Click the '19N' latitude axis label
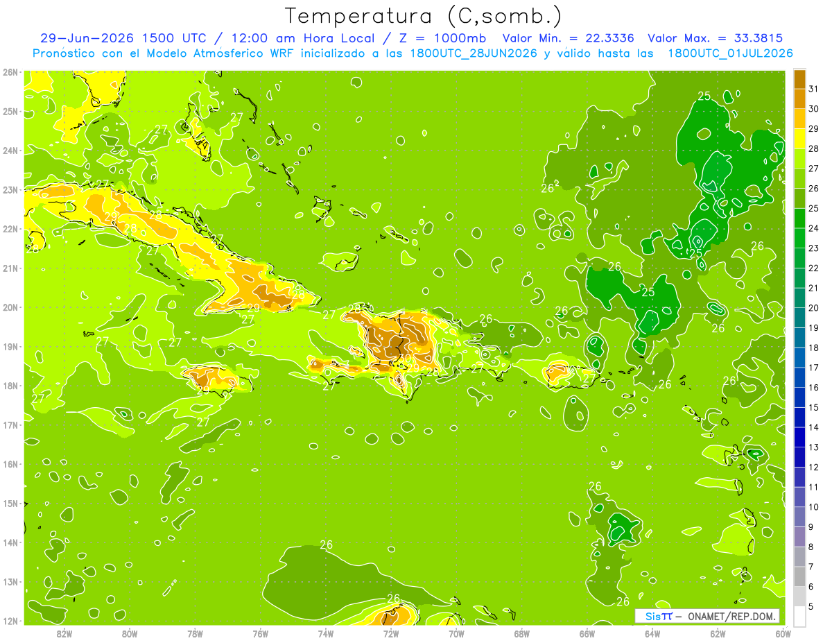The image size is (832, 643). coord(10,346)
